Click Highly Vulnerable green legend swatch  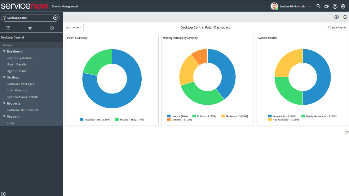303,116
